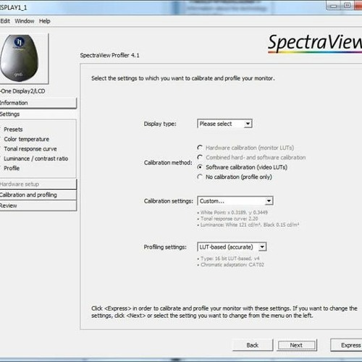
Task: Minimize the SpectraView window
Action: pyautogui.click(x=334, y=6)
